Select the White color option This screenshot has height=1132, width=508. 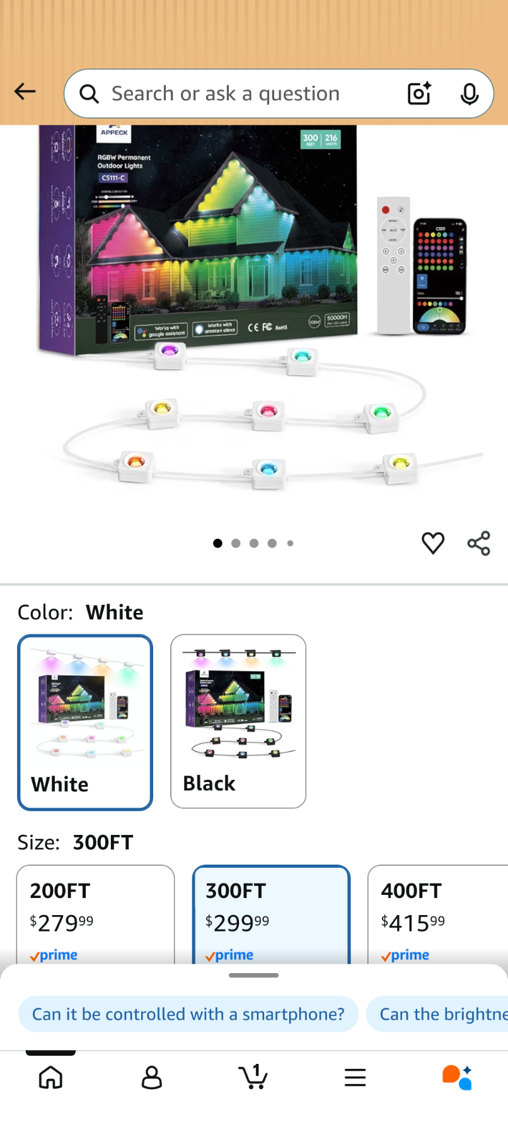(85, 722)
